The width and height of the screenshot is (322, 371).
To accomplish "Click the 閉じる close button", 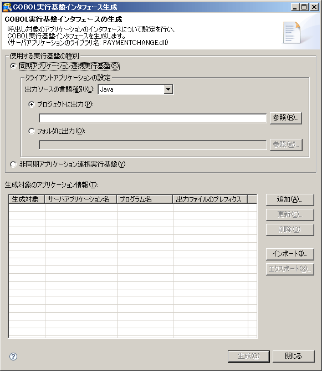I will click(293, 356).
